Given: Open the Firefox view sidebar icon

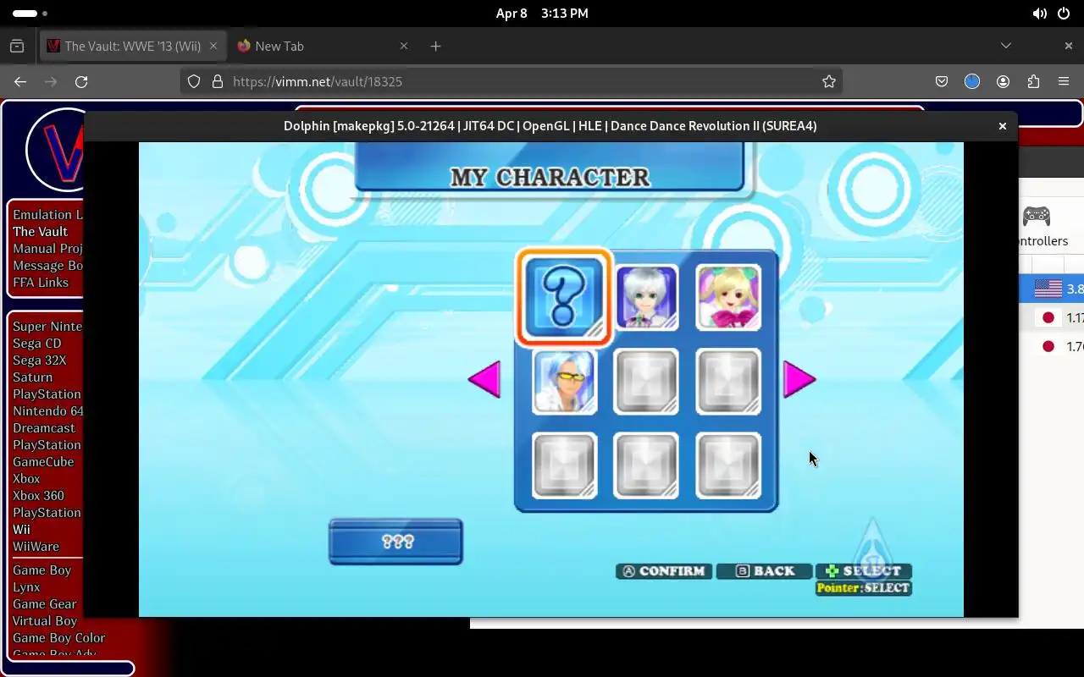Looking at the screenshot, I should (x=17, y=46).
